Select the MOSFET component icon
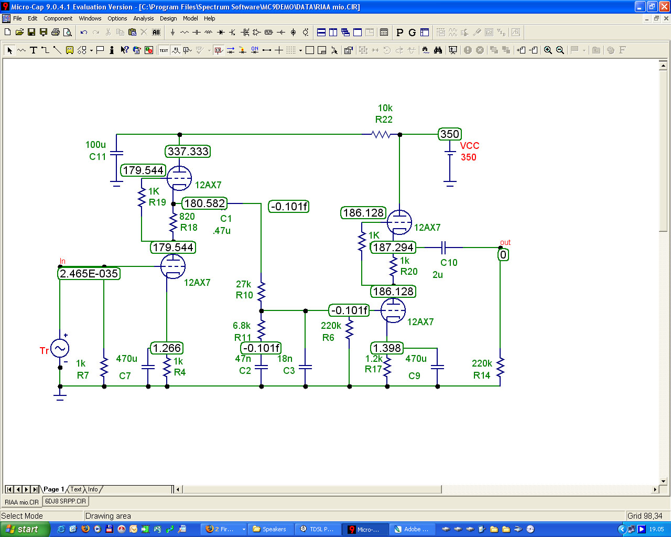The width and height of the screenshot is (671, 537). coord(245,33)
